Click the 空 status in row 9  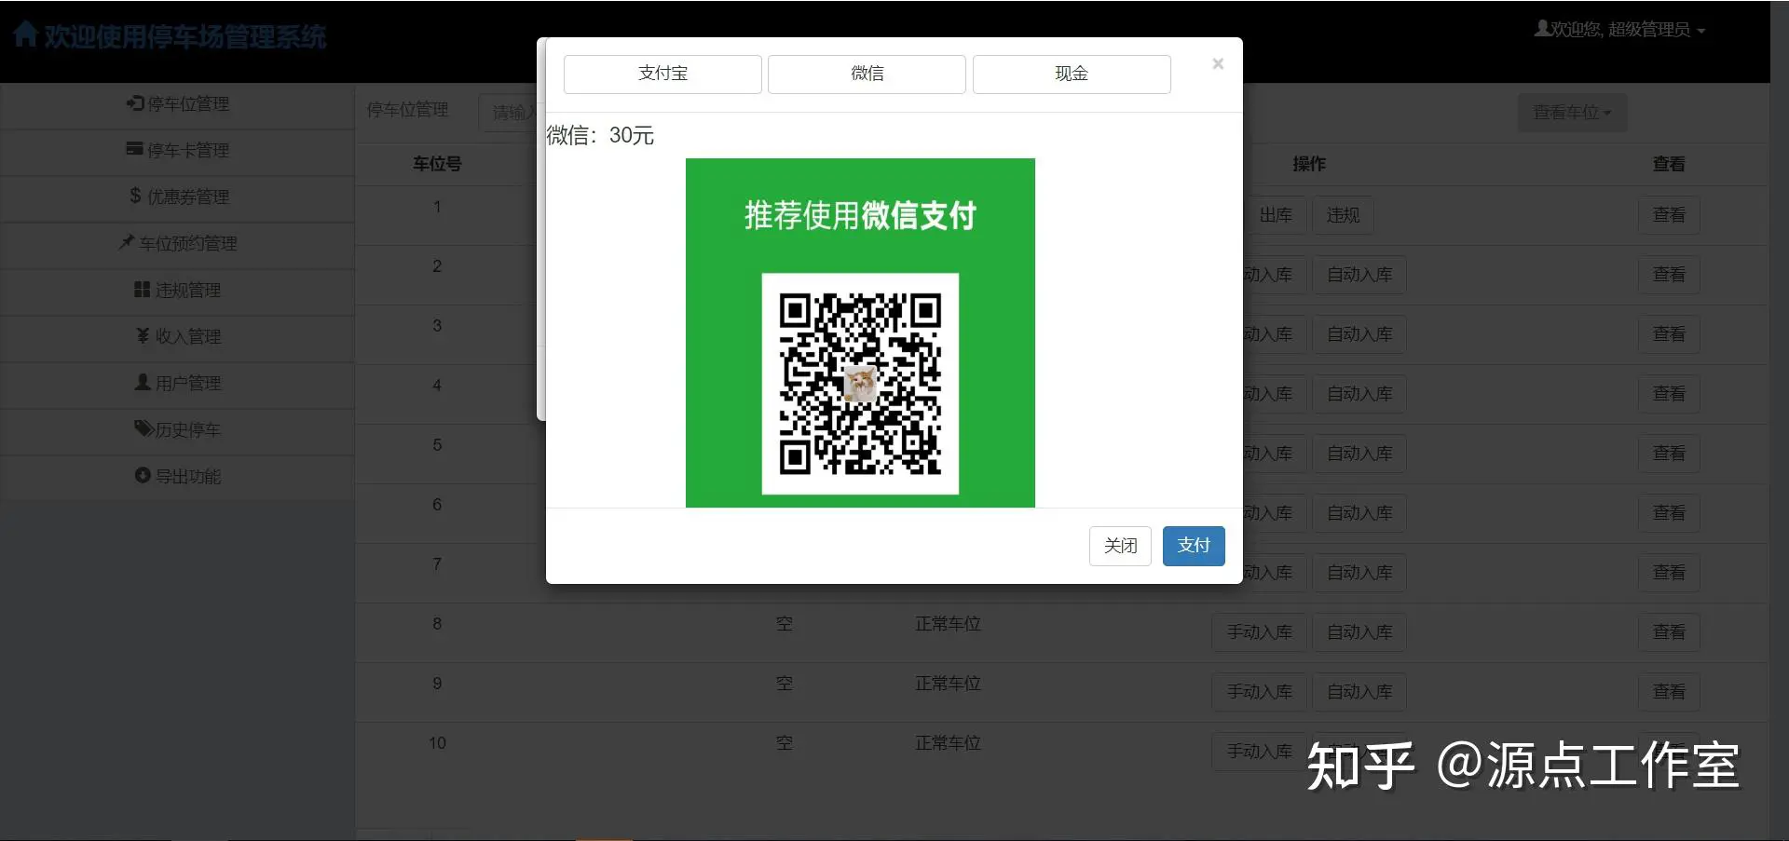(x=785, y=684)
